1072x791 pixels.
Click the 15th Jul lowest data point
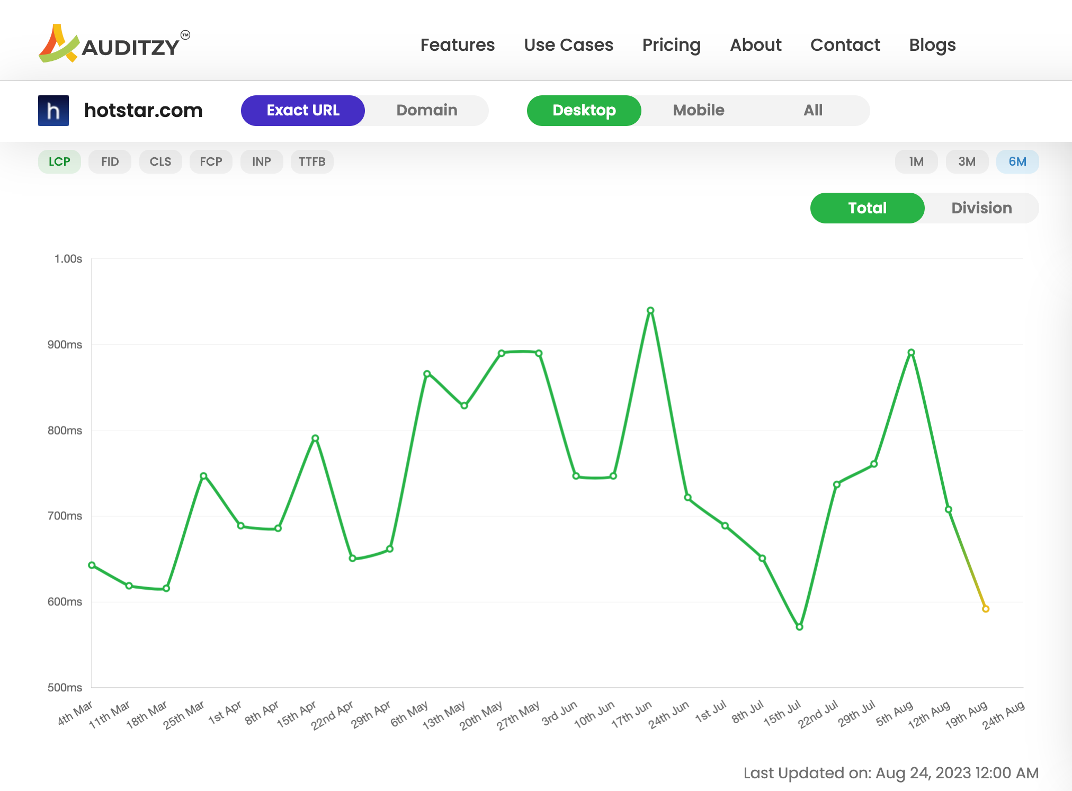[x=800, y=627]
